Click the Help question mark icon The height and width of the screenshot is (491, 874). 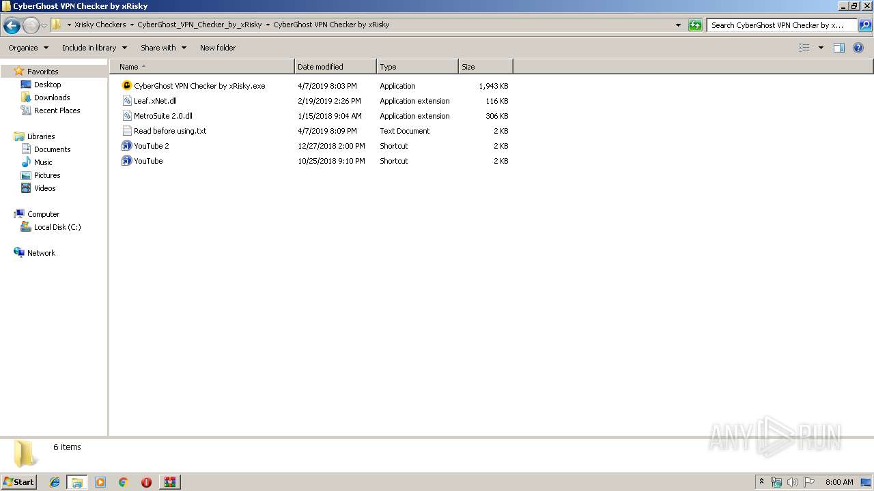pyautogui.click(x=859, y=48)
